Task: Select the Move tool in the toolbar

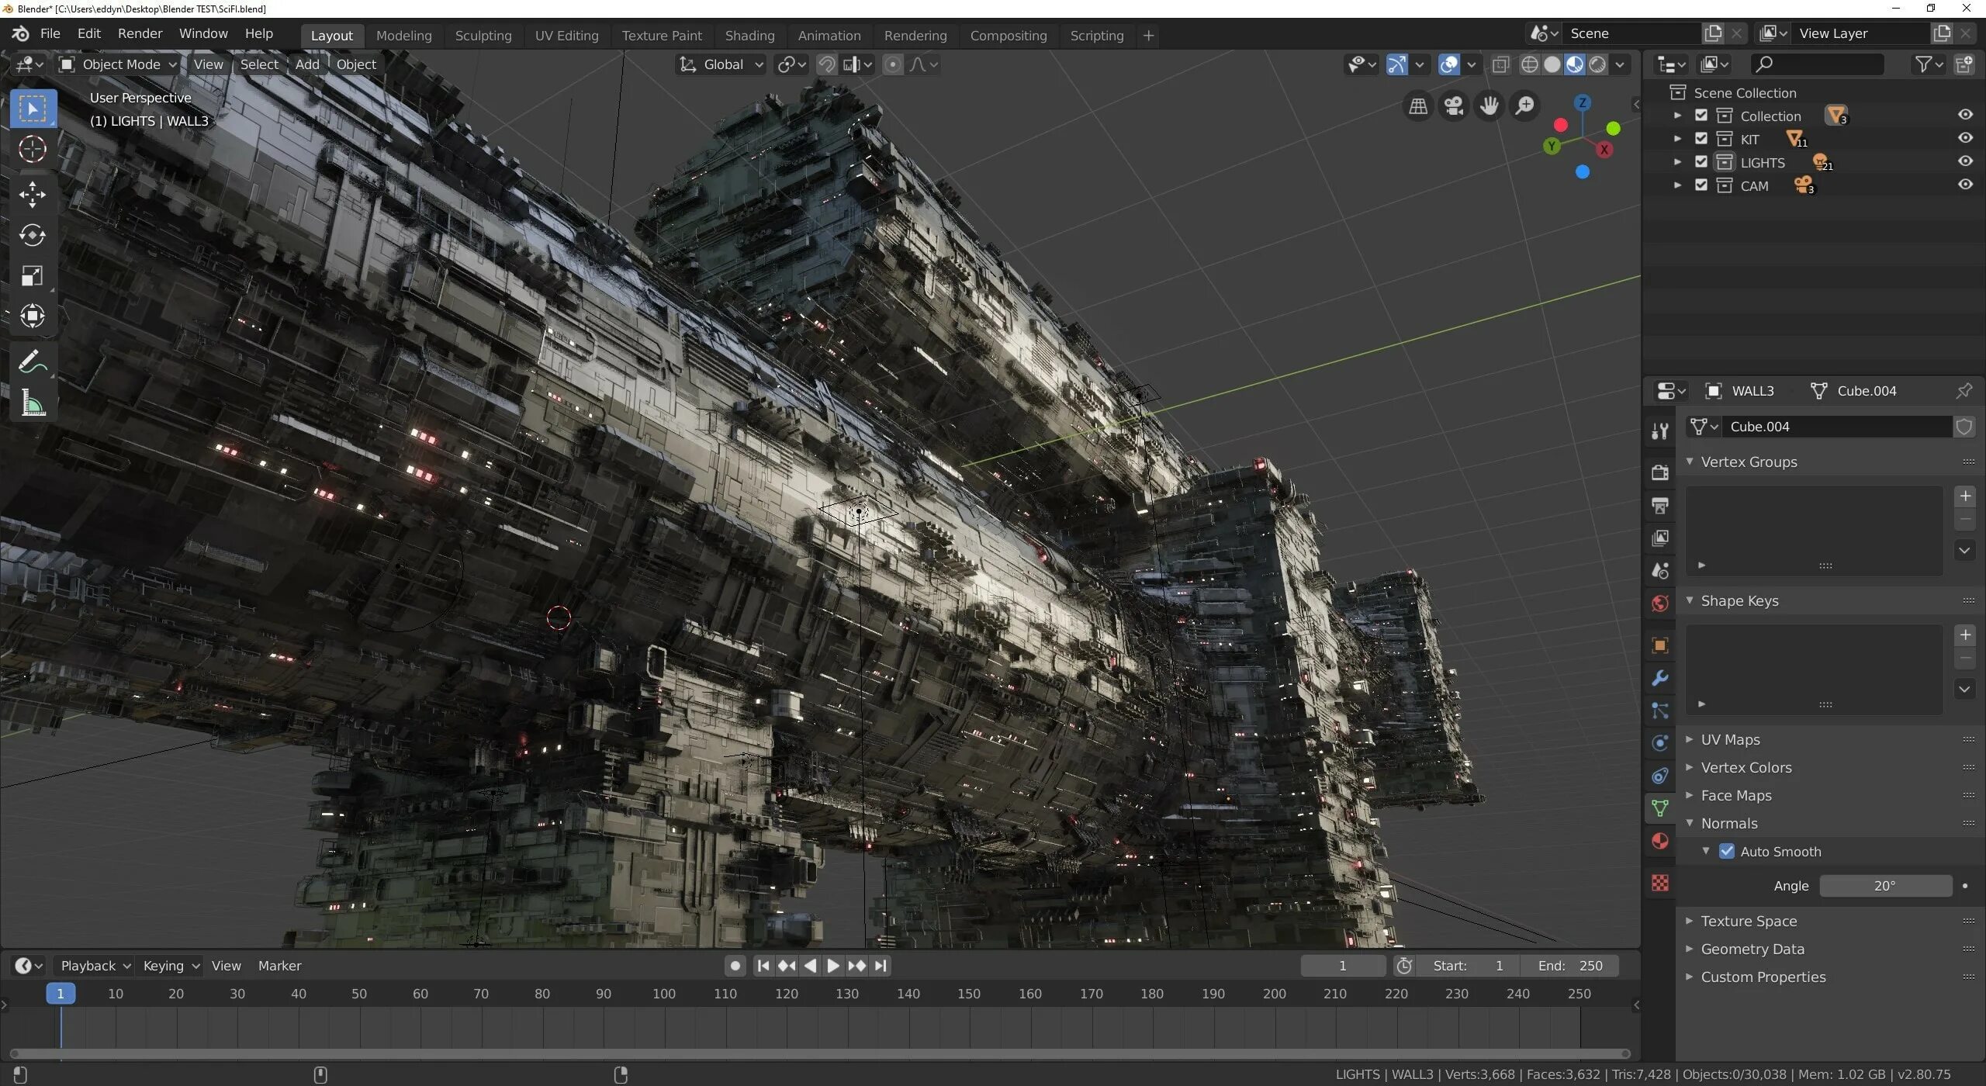Action: pyautogui.click(x=32, y=194)
